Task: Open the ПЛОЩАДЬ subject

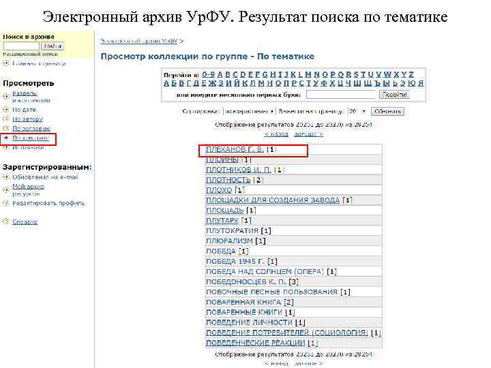Action: tap(225, 211)
